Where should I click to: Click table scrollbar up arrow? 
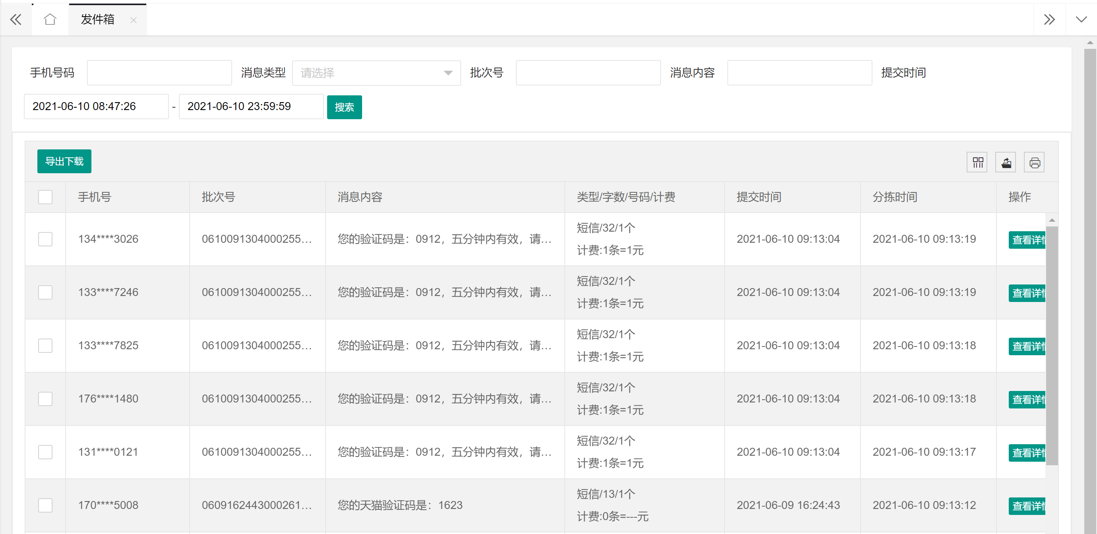pos(1052,220)
